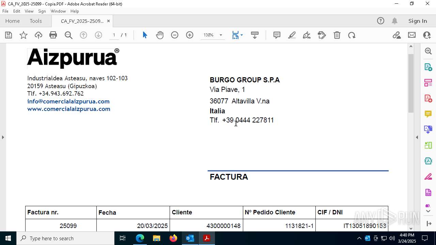Open Combine Files tool in the right pane
Image resolution: width=436 pixels, height=245 pixels.
(428, 130)
